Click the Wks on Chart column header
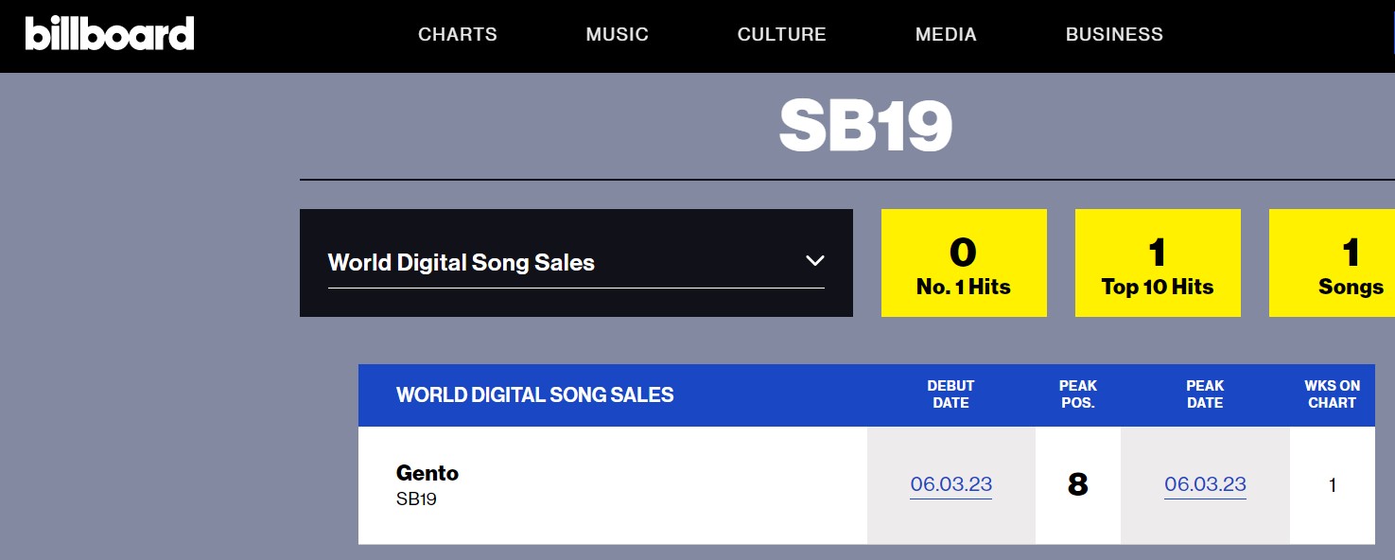Screen dimensions: 1395x560 pos(1332,394)
